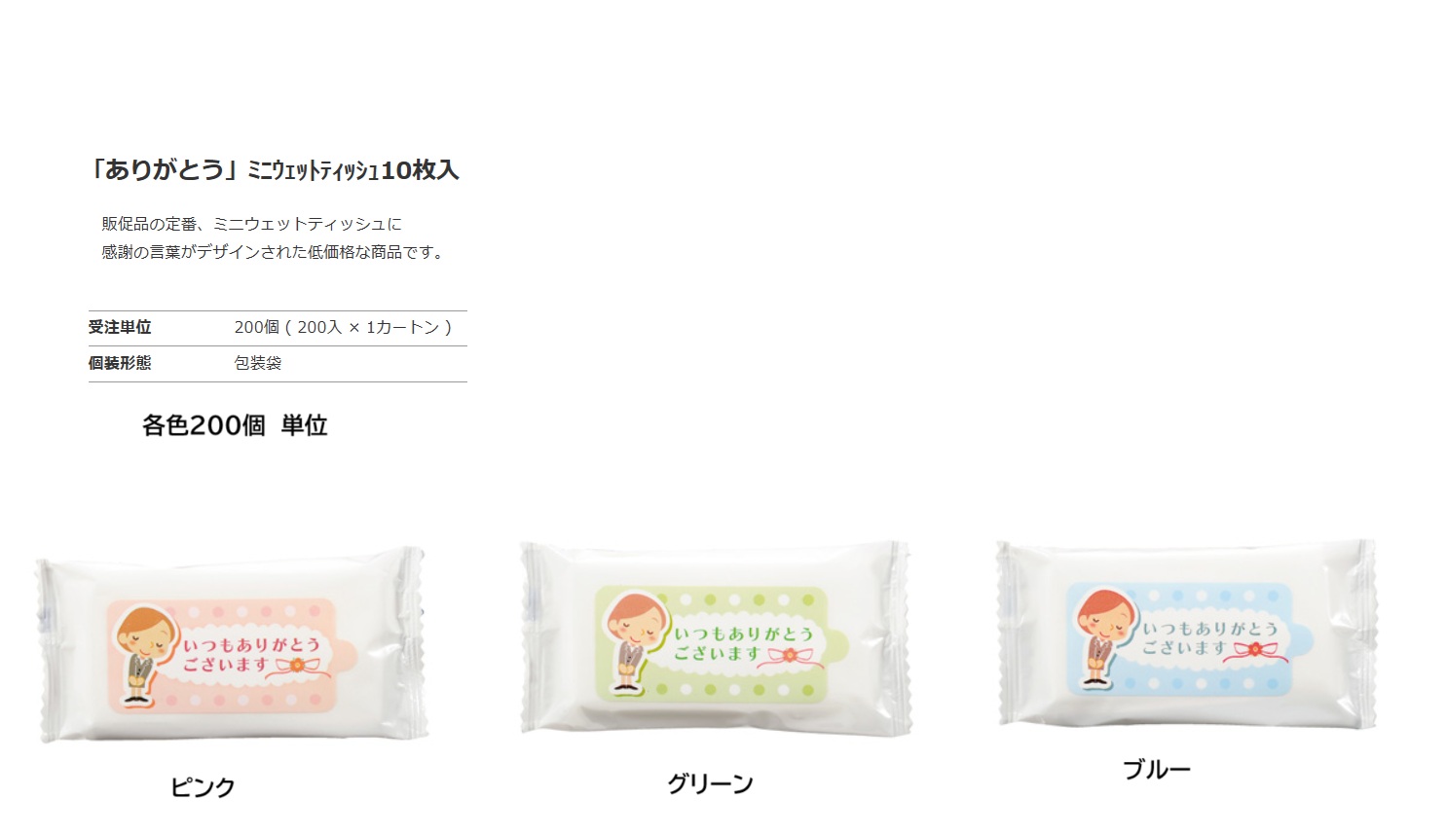Click the 「ありがとう」product title heading

click(x=274, y=170)
